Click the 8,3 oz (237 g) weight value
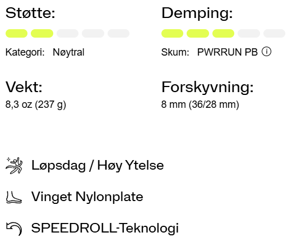The height and width of the screenshot is (246, 292). click(36, 104)
